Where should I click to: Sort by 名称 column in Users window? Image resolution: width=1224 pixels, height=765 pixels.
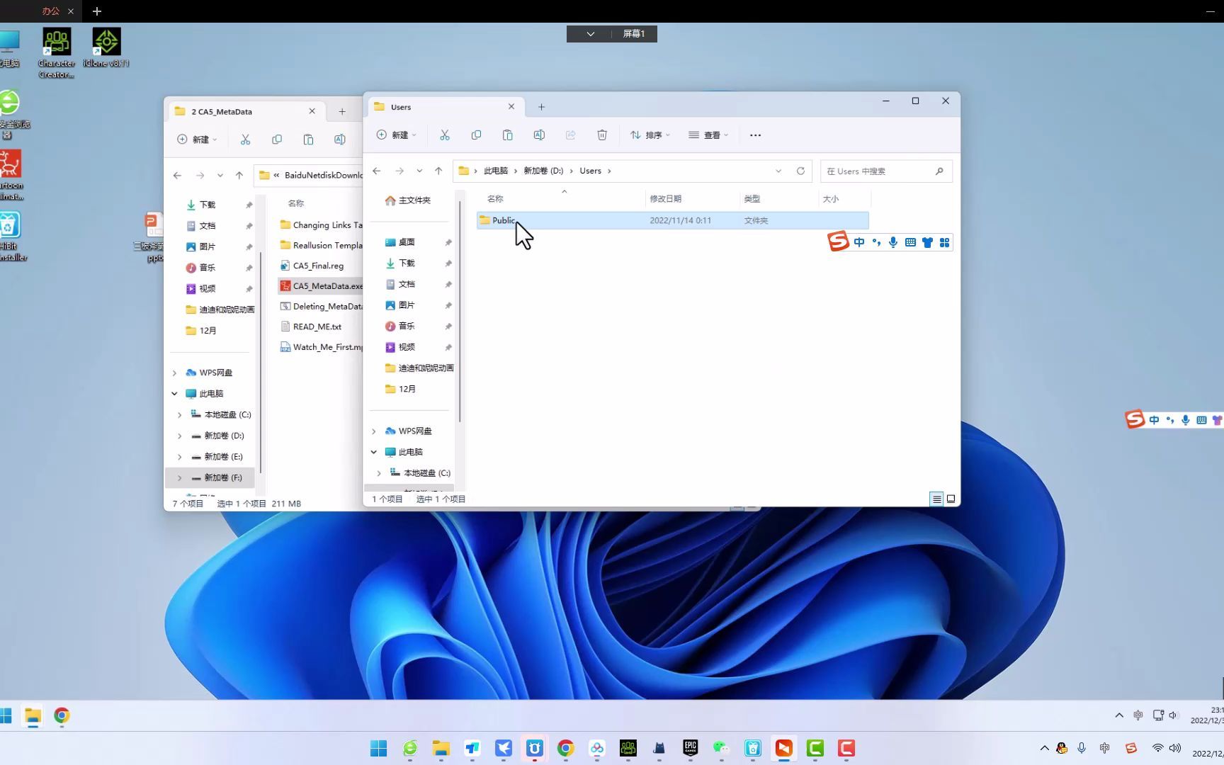pyautogui.click(x=494, y=199)
